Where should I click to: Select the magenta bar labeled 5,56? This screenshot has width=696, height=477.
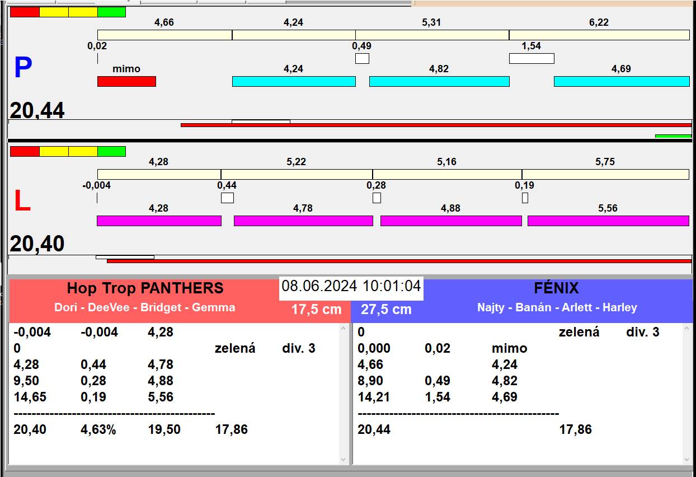[x=608, y=221]
